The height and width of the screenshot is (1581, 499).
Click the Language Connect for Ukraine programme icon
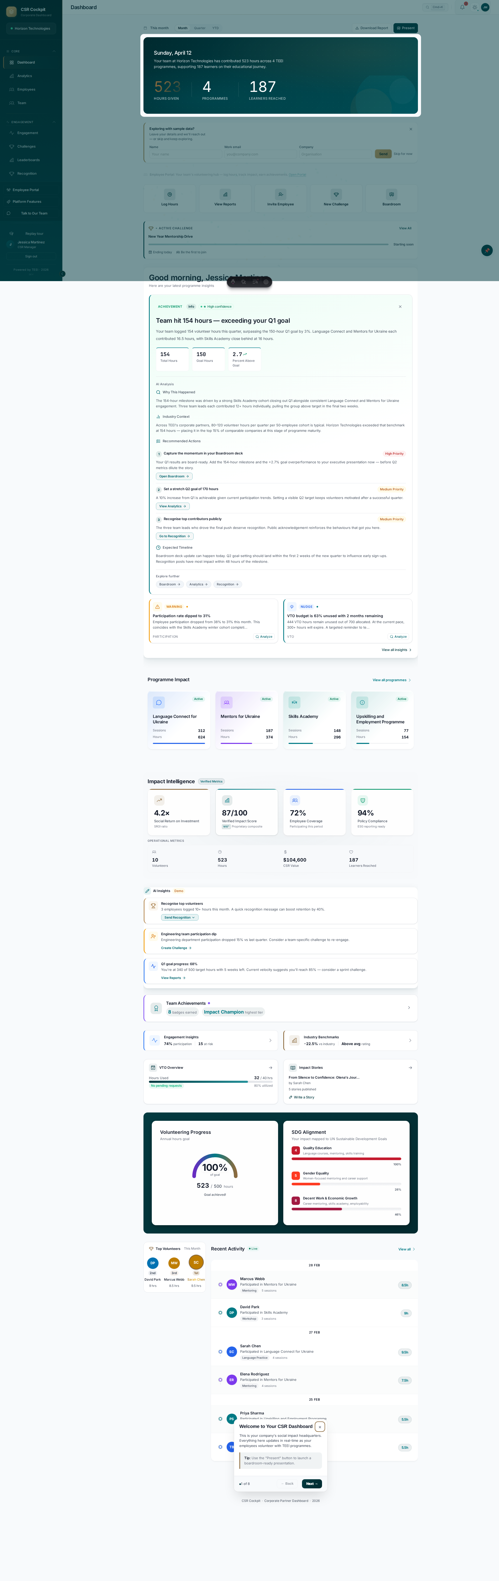click(x=159, y=703)
